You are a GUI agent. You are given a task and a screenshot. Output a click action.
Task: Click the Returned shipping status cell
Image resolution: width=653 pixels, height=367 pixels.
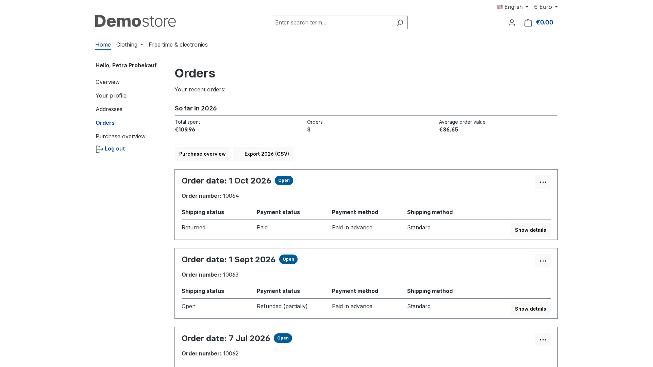click(x=194, y=227)
